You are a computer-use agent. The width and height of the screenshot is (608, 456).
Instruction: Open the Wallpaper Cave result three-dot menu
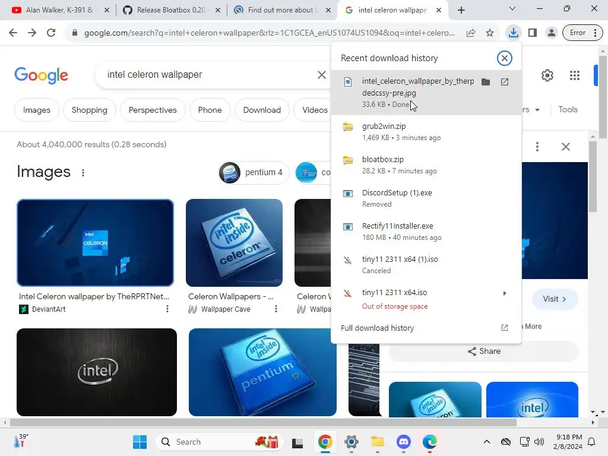point(275,309)
